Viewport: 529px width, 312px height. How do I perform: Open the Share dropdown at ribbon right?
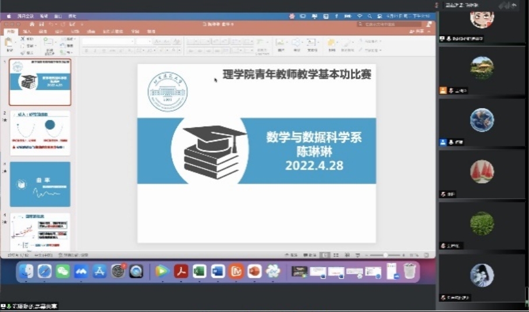click(x=418, y=31)
